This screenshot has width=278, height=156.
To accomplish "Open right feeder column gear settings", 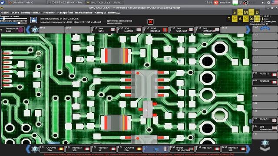I will 265,143.
